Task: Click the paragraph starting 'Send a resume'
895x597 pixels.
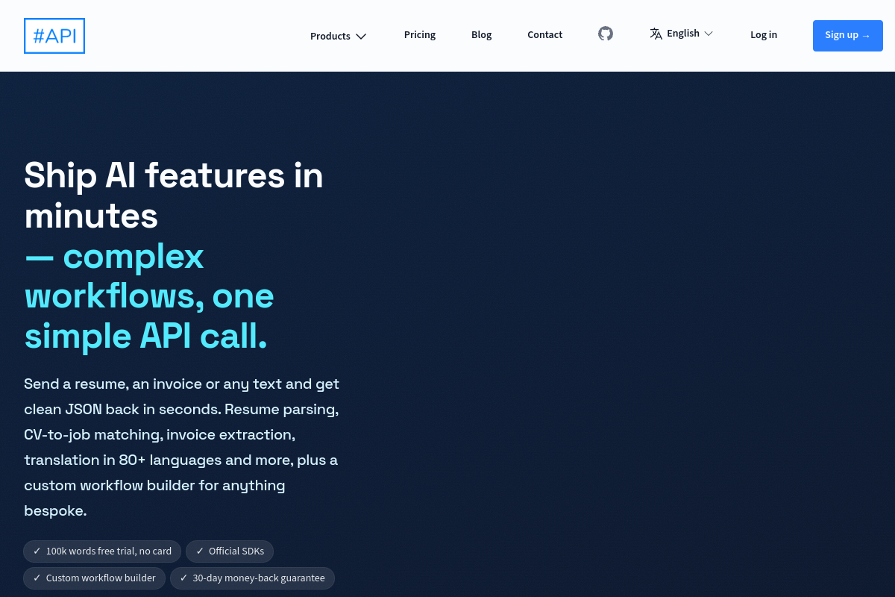Action: [182, 448]
